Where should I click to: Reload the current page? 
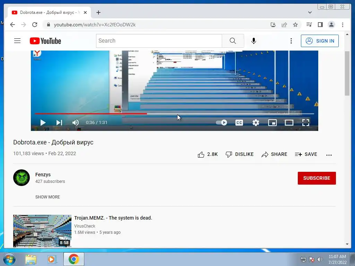tap(35, 25)
